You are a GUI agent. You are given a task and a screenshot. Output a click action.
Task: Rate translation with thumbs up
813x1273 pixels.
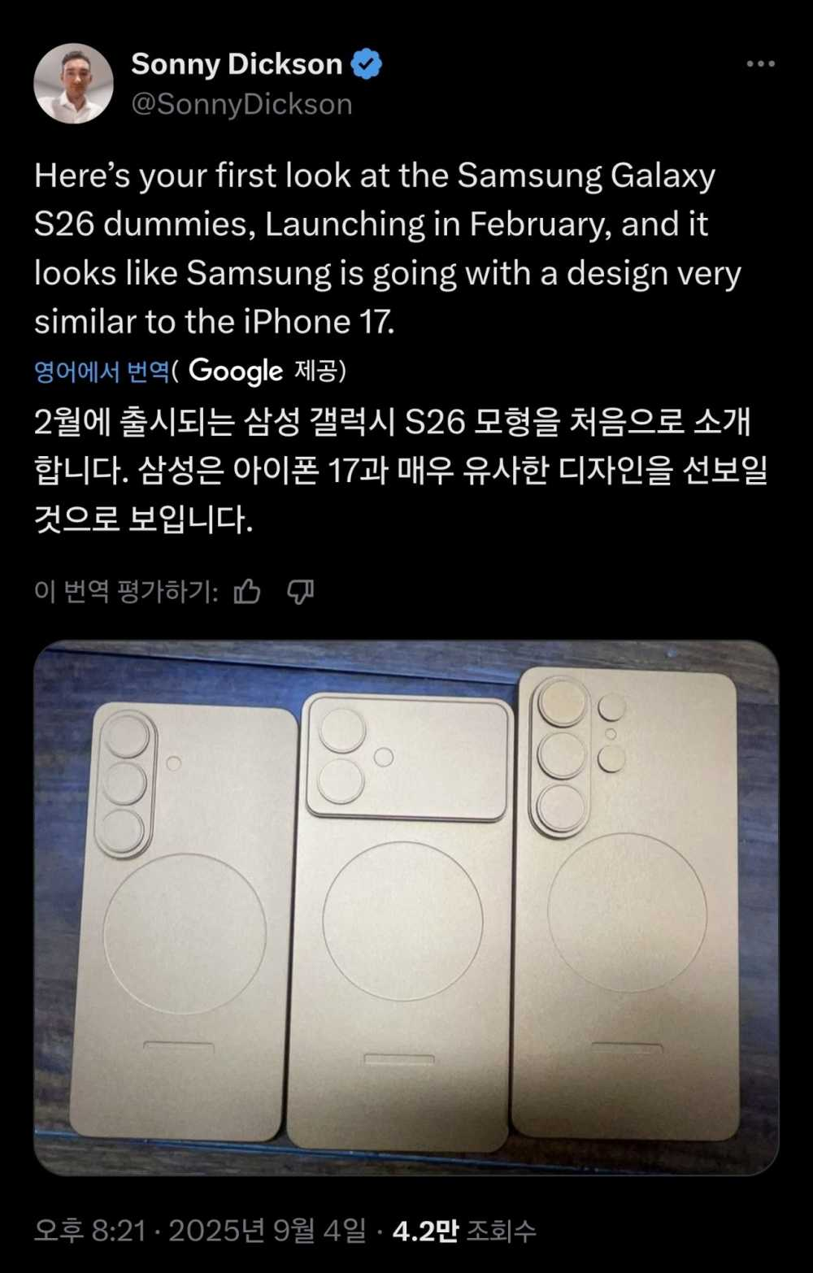click(247, 592)
